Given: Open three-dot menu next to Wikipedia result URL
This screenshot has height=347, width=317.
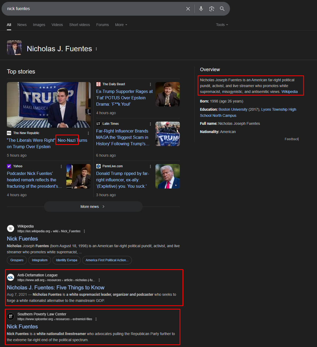Looking at the screenshot, I should pyautogui.click(x=84, y=231).
